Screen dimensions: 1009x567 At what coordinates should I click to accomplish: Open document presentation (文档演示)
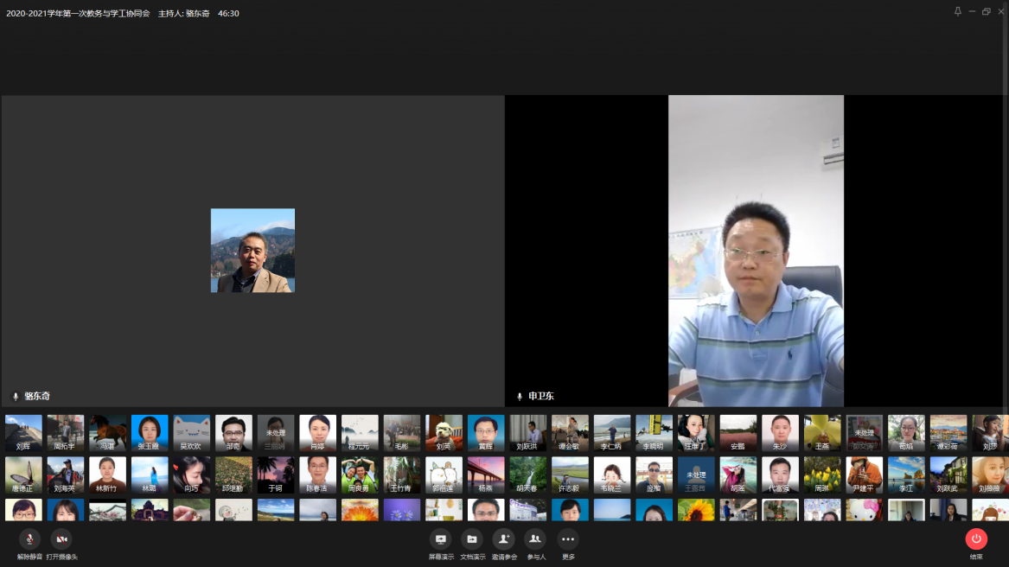(472, 539)
